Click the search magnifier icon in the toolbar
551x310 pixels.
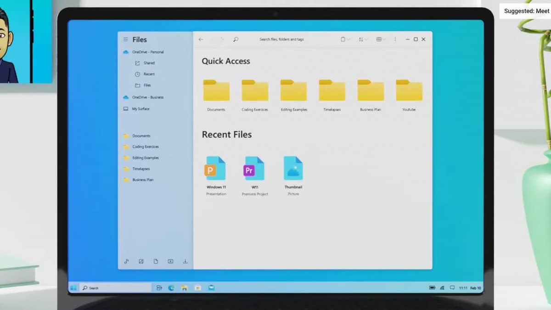tap(236, 39)
